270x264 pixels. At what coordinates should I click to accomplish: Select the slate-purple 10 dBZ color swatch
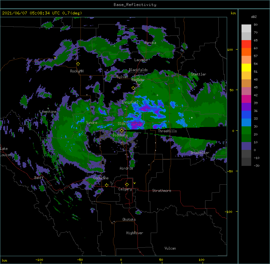pyautogui.click(x=246, y=146)
